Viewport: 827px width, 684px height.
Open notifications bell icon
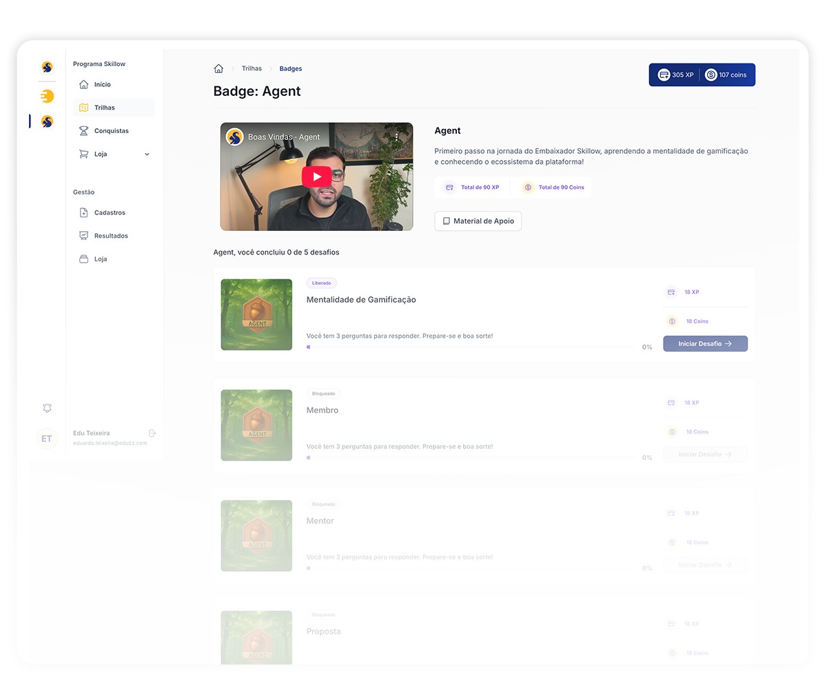pos(47,408)
